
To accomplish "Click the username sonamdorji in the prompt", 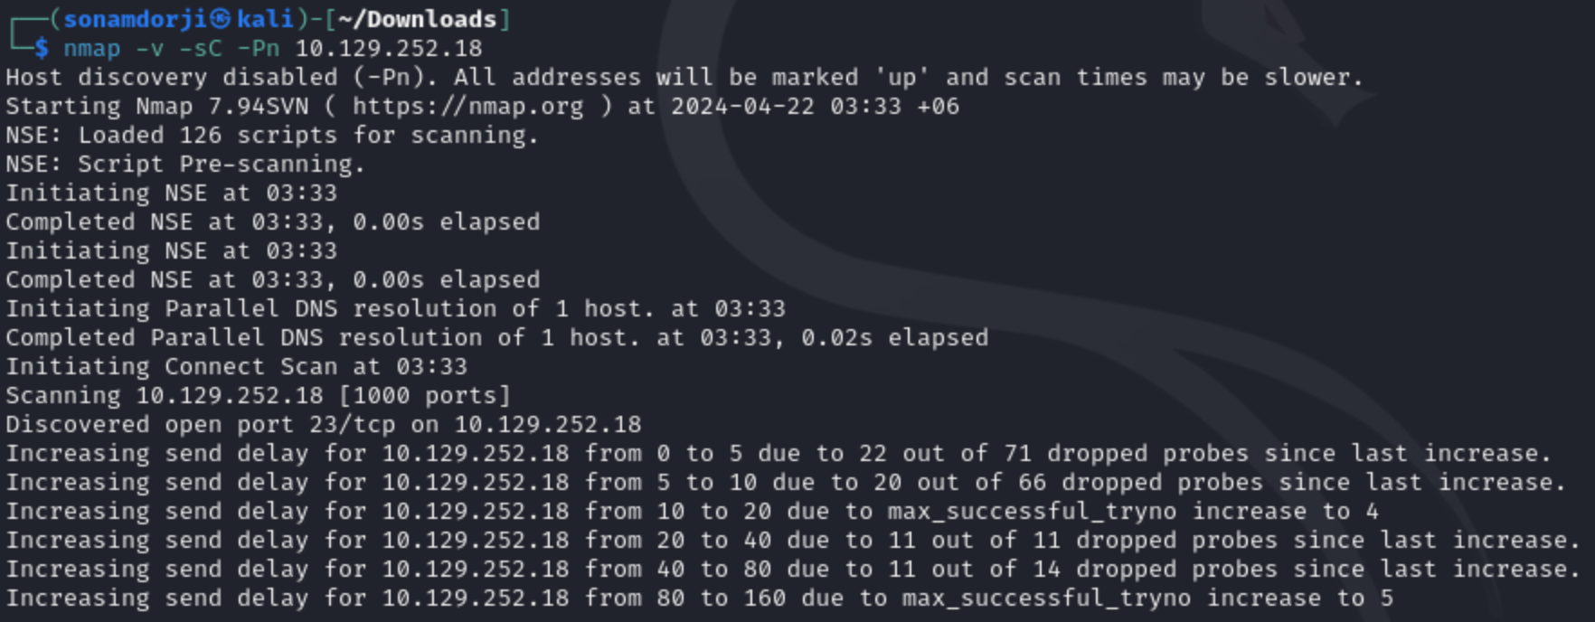I will pos(135,19).
